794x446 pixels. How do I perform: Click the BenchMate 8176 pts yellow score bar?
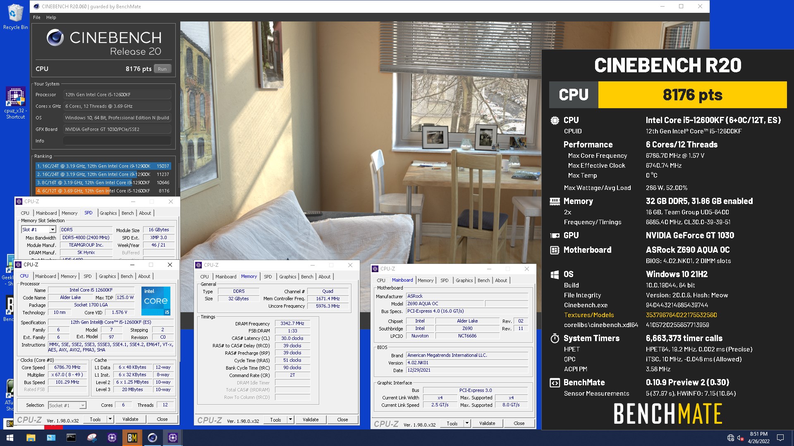click(x=692, y=95)
